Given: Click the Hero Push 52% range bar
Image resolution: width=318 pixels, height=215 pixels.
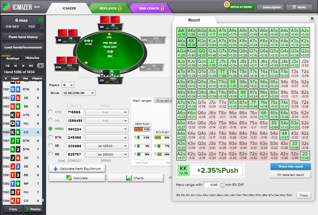Looking at the screenshot, I should (x=142, y=129).
